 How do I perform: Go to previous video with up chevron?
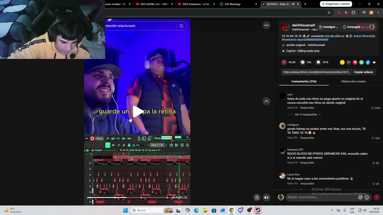point(266,101)
